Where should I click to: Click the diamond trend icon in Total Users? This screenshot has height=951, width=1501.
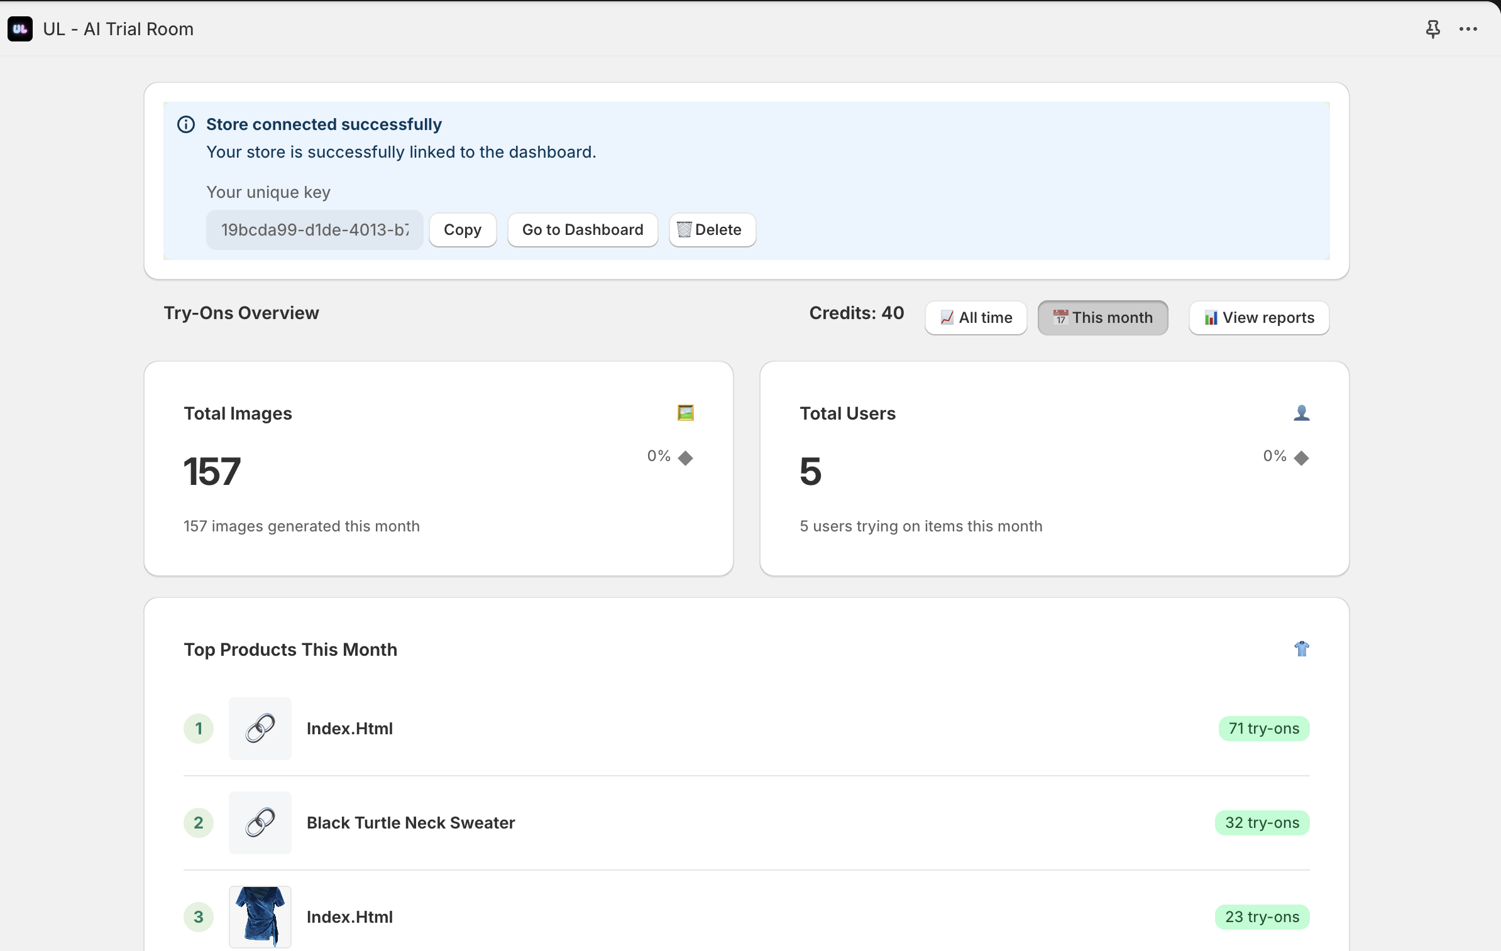[1302, 458]
